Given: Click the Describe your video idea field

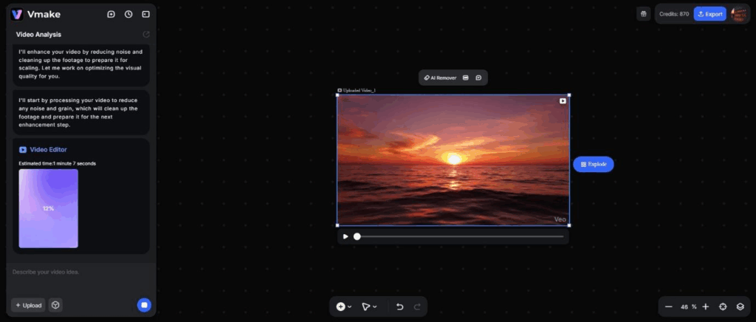Looking at the screenshot, I should 81,277.
